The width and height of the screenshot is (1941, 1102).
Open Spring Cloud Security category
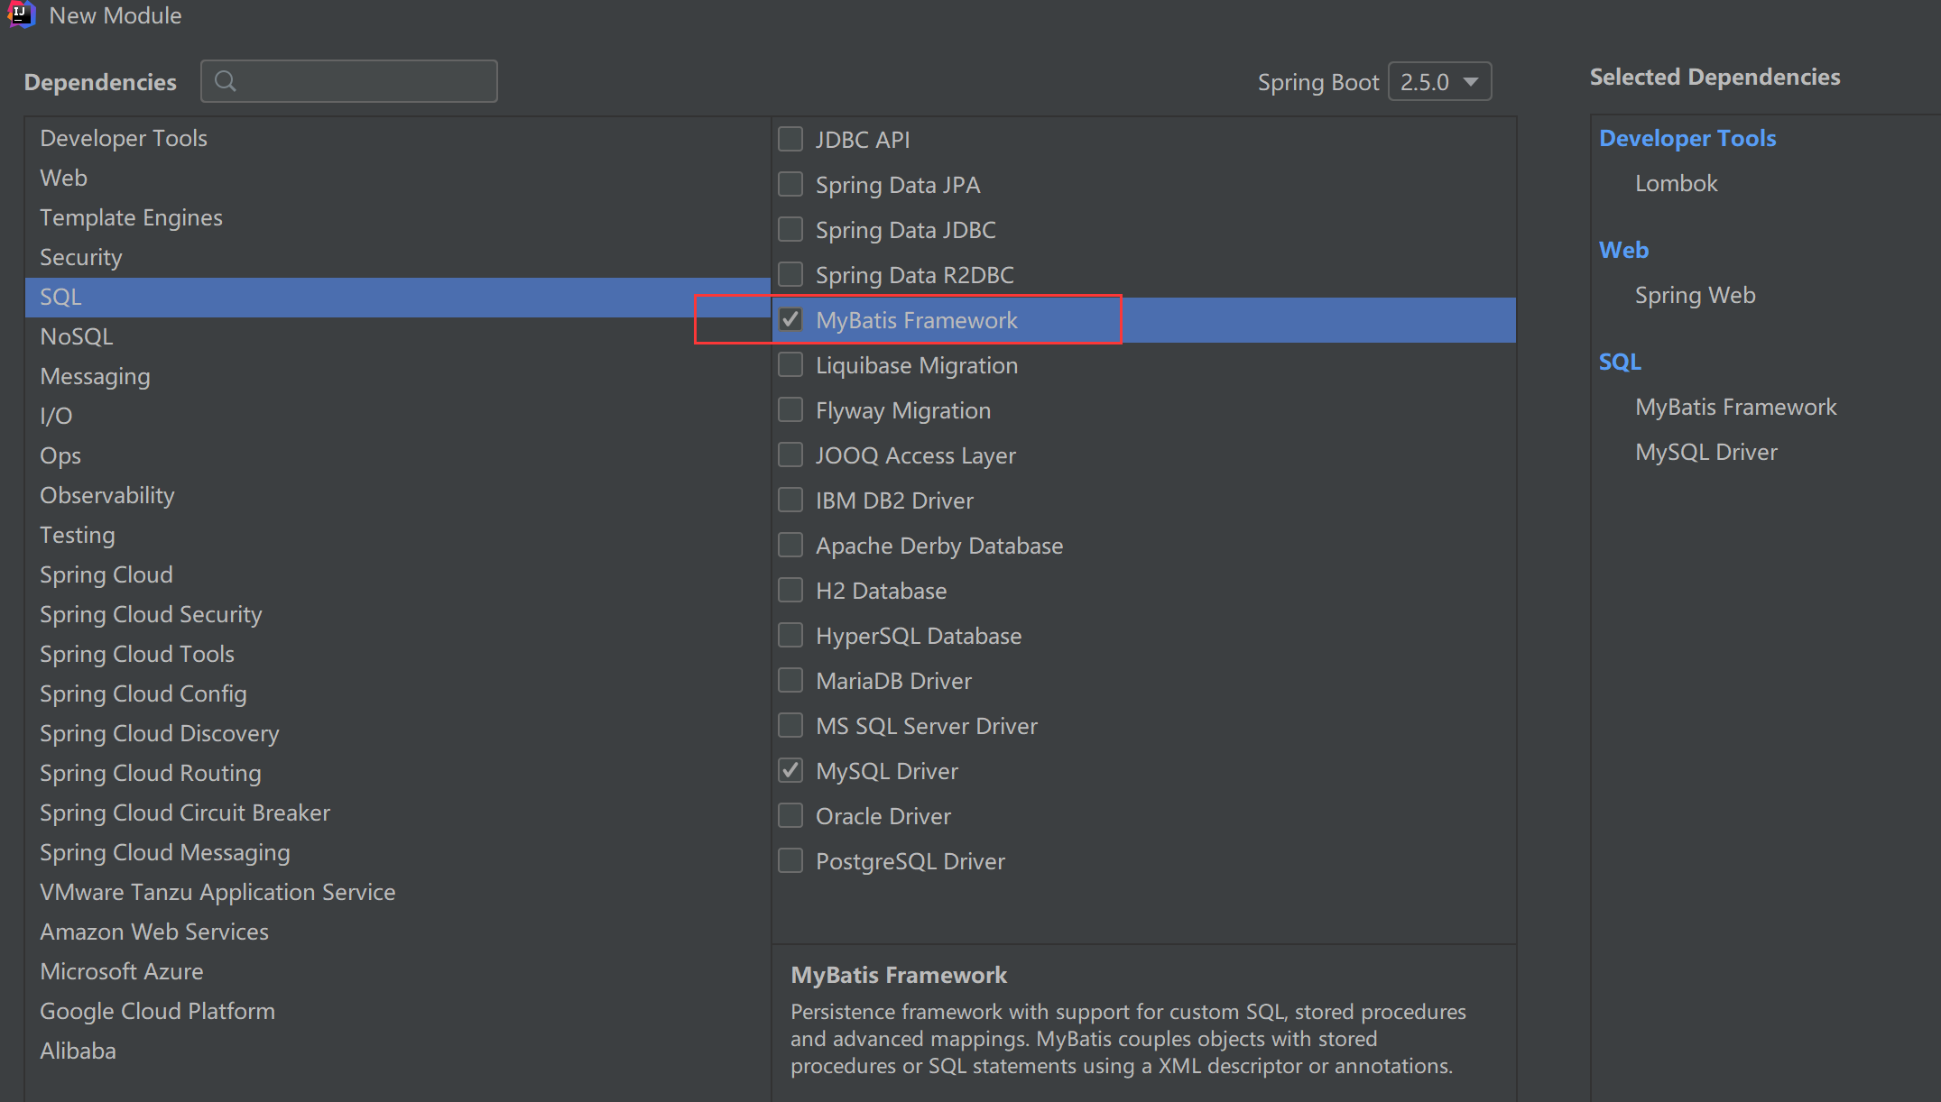click(398, 614)
